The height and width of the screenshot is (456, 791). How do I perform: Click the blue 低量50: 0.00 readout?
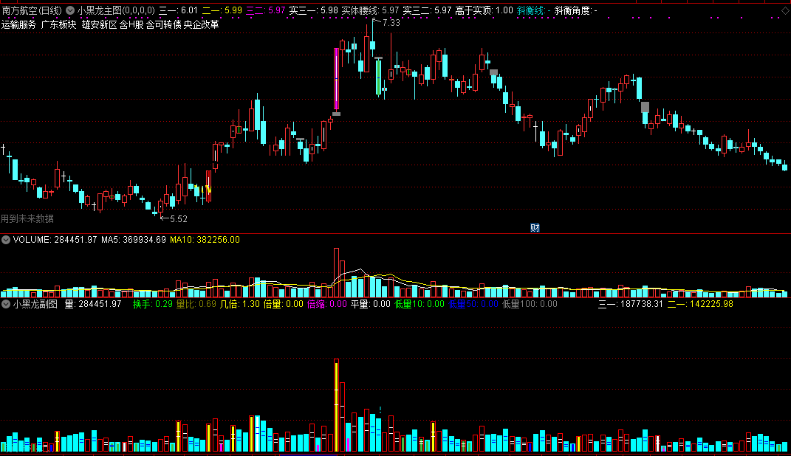click(473, 304)
